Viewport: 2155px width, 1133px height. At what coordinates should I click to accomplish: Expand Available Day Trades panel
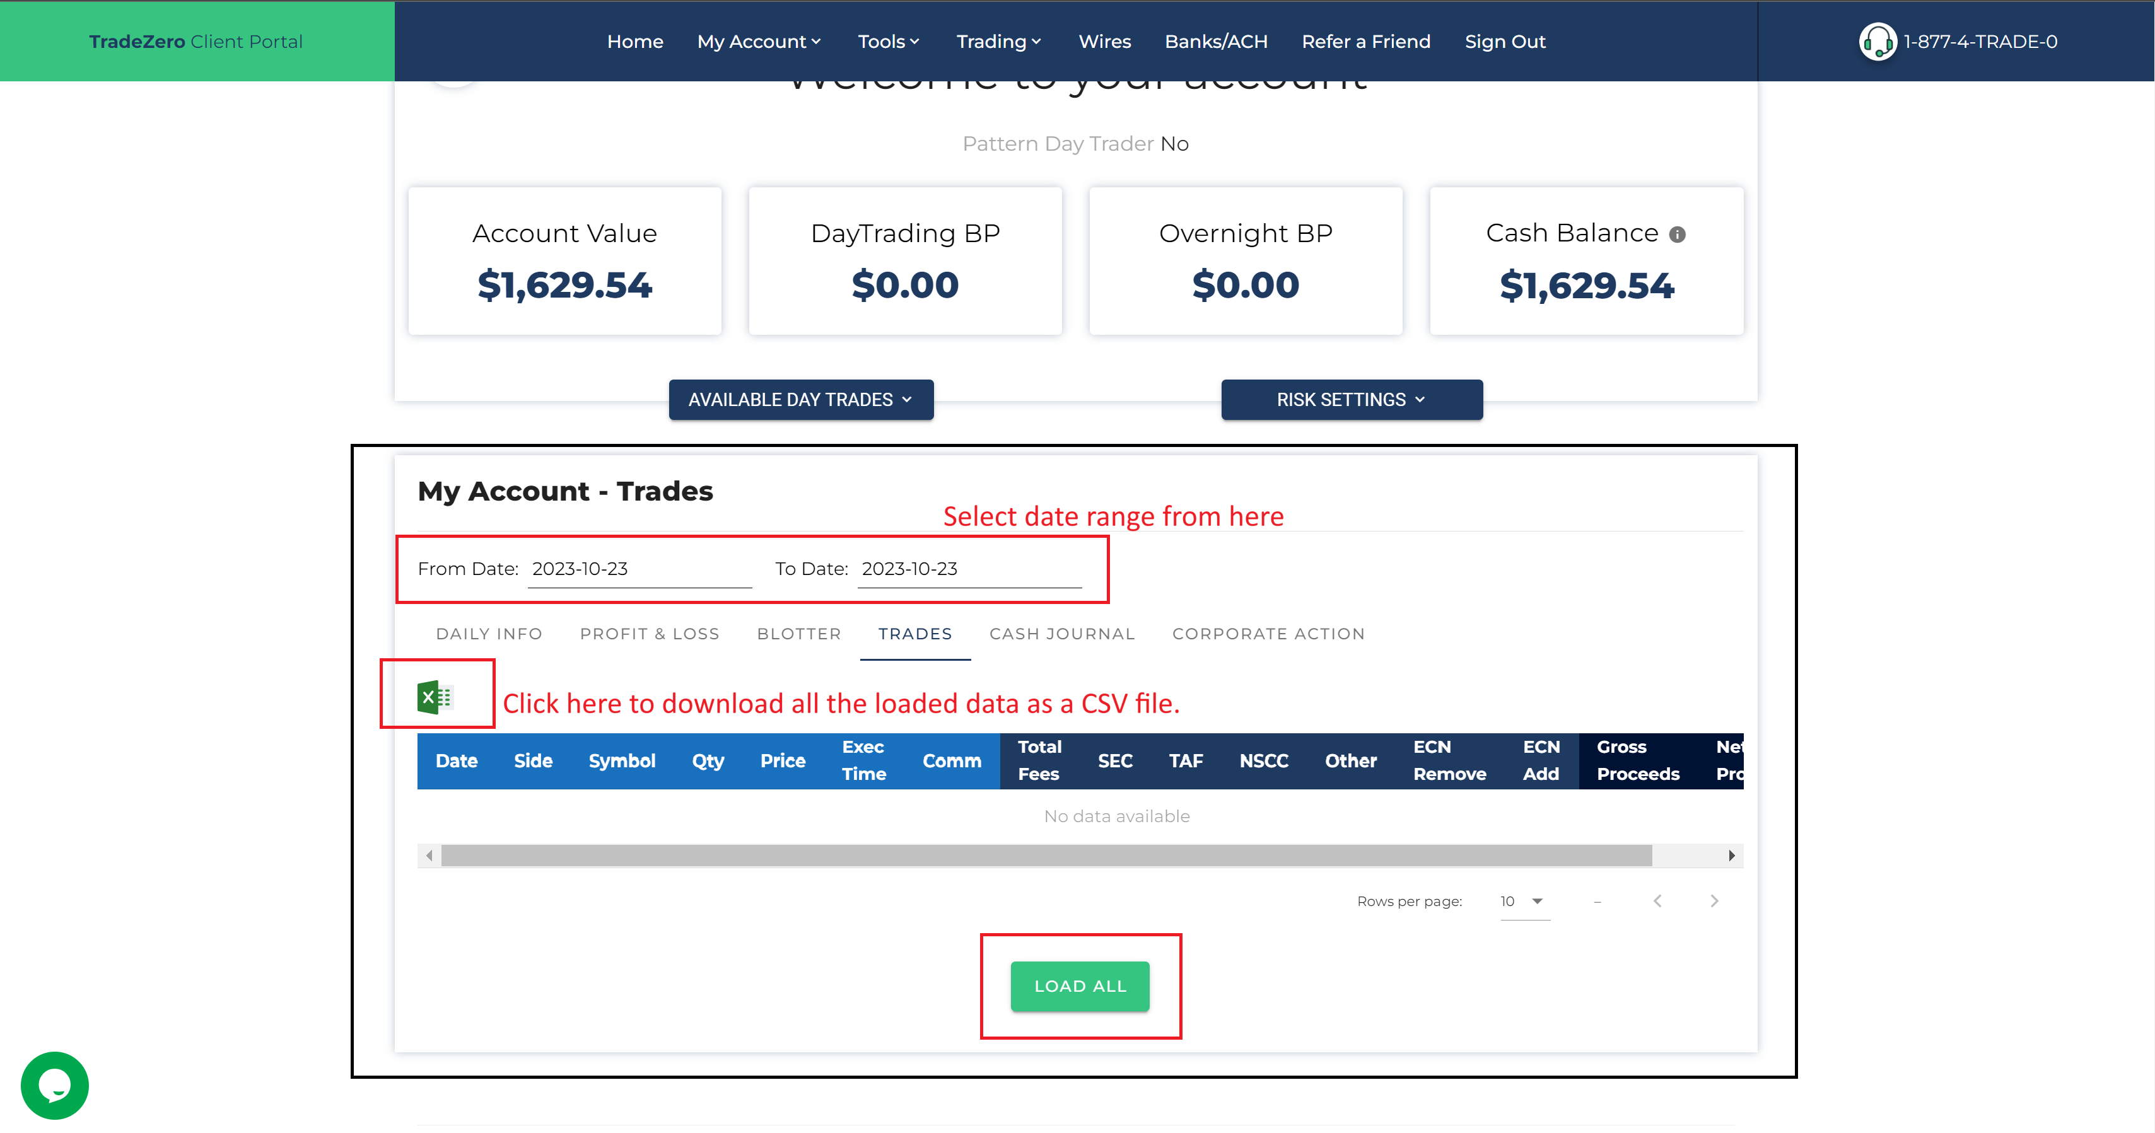click(x=800, y=400)
